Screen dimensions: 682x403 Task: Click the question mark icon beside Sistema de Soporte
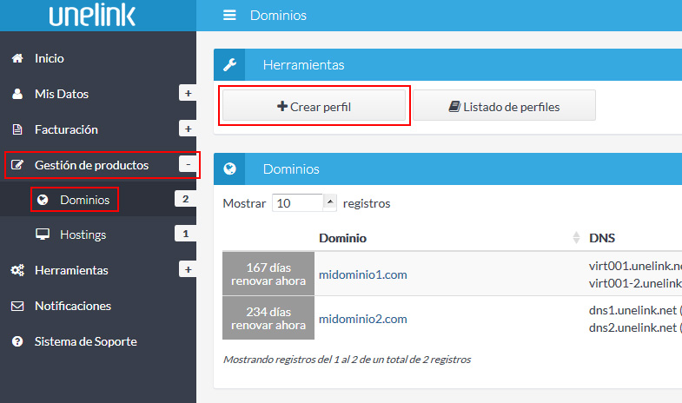point(17,341)
